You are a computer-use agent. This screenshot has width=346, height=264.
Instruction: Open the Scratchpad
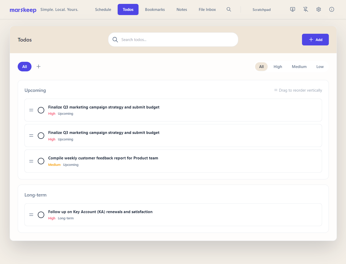(261, 10)
